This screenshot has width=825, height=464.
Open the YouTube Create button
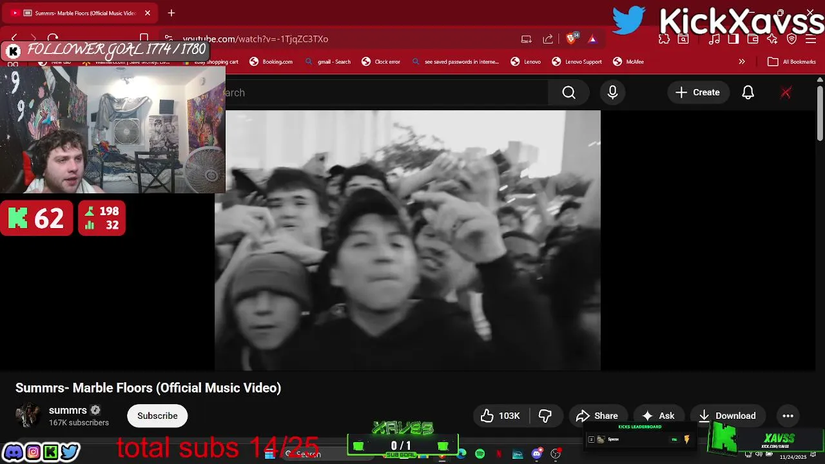click(697, 93)
